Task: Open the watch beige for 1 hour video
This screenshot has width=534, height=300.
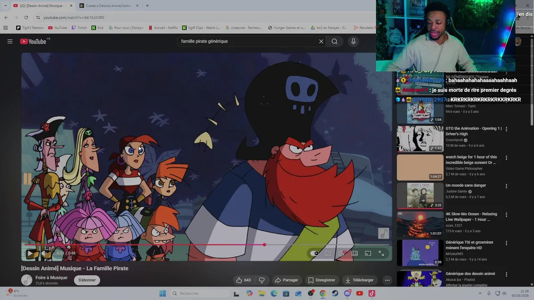Action: (x=471, y=160)
